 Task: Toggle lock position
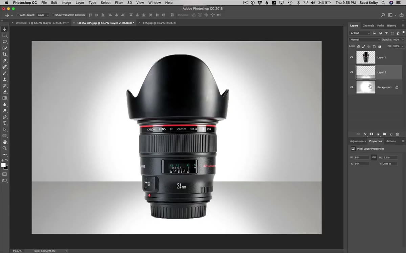[369, 46]
